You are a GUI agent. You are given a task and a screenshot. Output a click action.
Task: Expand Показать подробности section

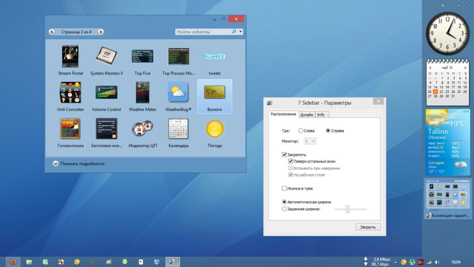56,164
